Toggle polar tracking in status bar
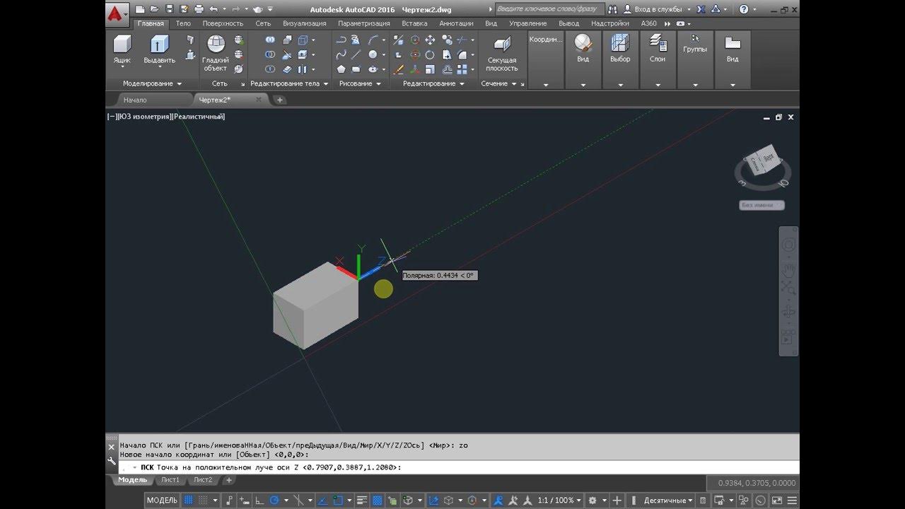The width and height of the screenshot is (905, 509). [x=274, y=501]
